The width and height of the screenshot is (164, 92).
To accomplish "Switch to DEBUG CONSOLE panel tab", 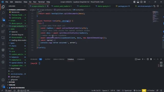I will [x=59, y=59].
